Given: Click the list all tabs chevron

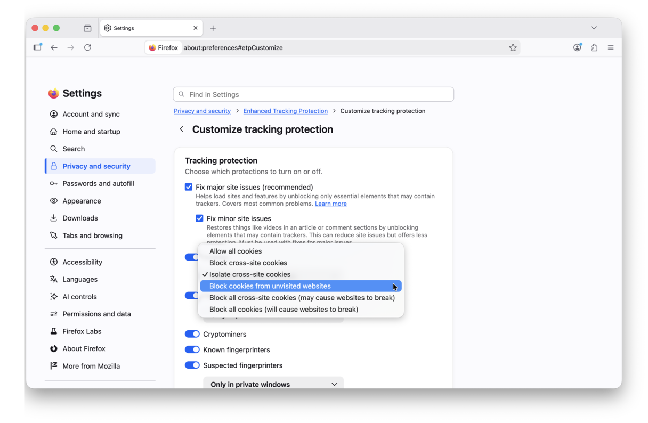Looking at the screenshot, I should click(x=594, y=28).
